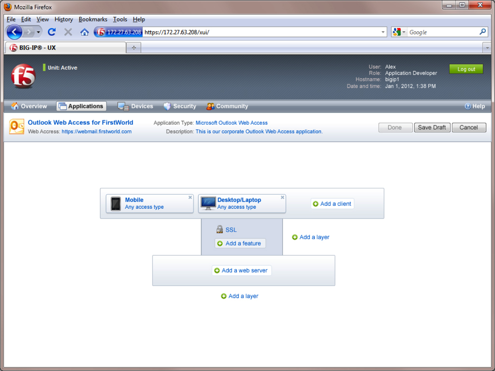Image resolution: width=495 pixels, height=371 pixels.
Task: Open the Bookmarks menu
Action: [x=93, y=19]
